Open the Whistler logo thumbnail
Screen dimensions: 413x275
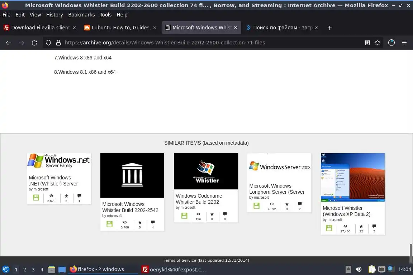(x=206, y=171)
